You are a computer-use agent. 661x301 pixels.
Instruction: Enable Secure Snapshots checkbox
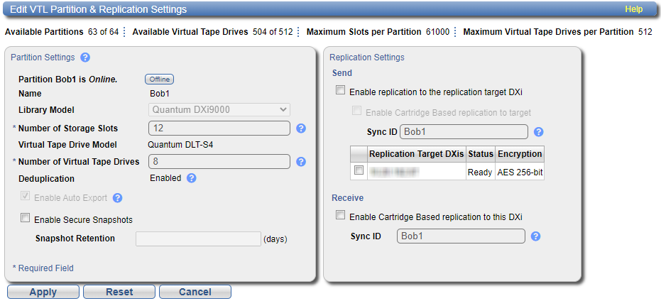[x=26, y=219]
